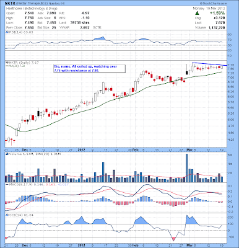Click the small icon beside the RSI(14) legend
Viewport: 239px width, 248px height.
click(x=7, y=32)
